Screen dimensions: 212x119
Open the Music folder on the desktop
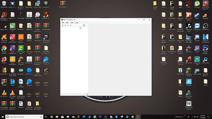tap(164, 4)
